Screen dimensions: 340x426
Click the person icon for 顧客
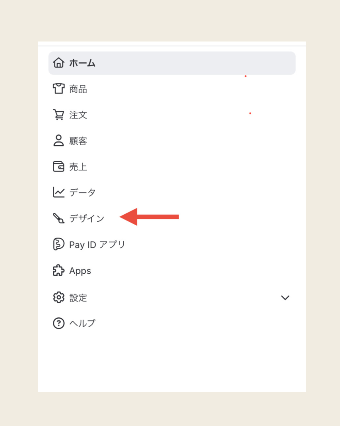pyautogui.click(x=59, y=141)
